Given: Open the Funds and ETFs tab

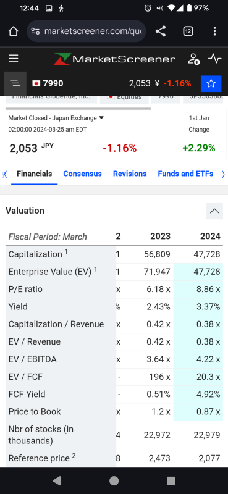Looking at the screenshot, I should [185, 174].
